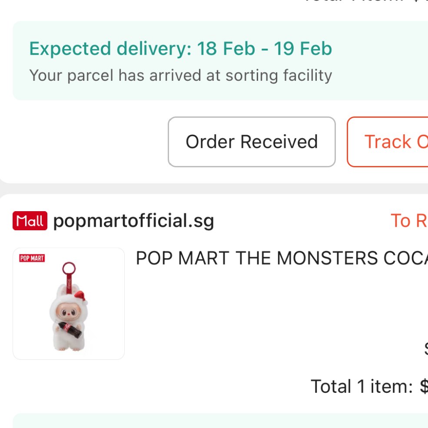The image size is (428, 428).
Task: Click the red Mall badge icon
Action: click(30, 221)
